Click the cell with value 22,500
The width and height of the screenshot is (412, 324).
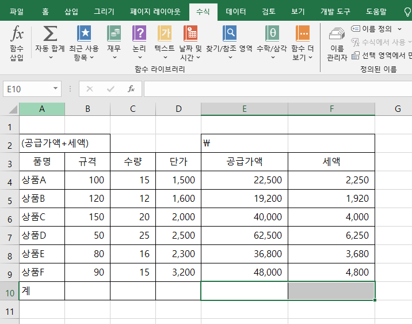(x=245, y=180)
